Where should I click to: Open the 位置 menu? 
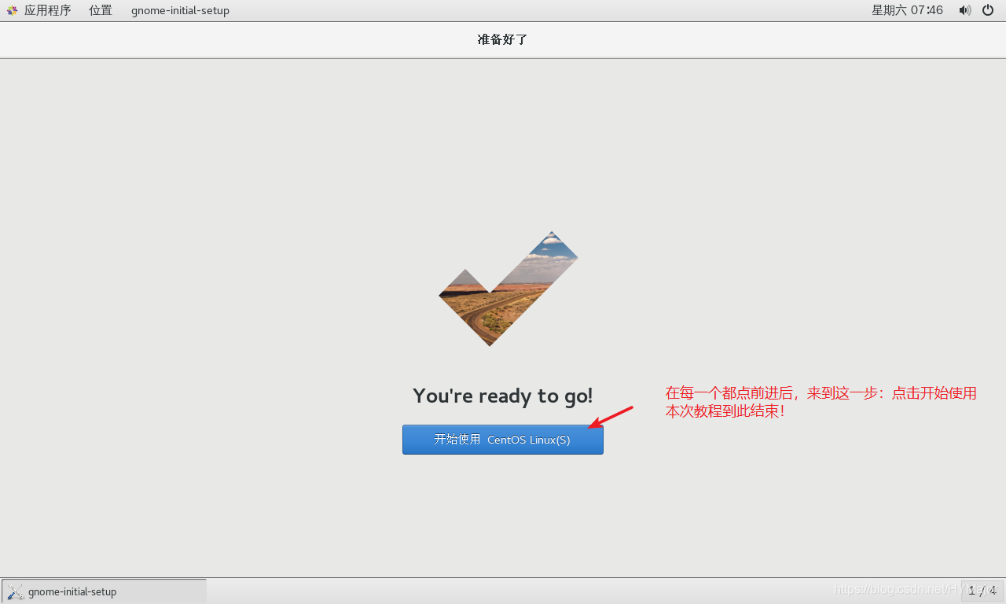[101, 10]
